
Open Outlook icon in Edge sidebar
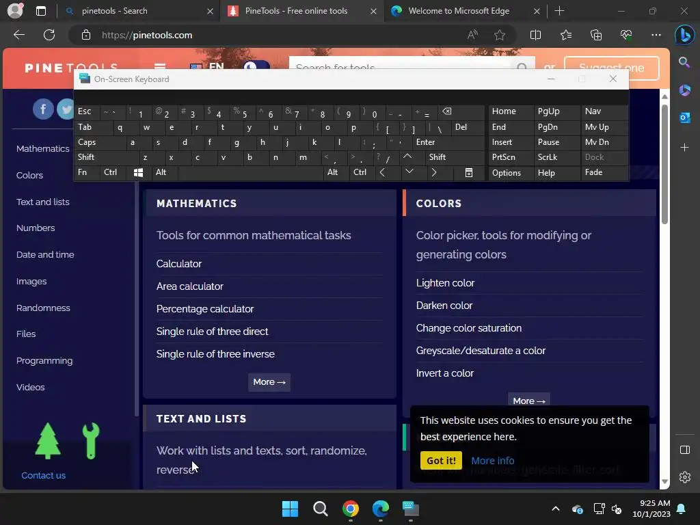[684, 118]
